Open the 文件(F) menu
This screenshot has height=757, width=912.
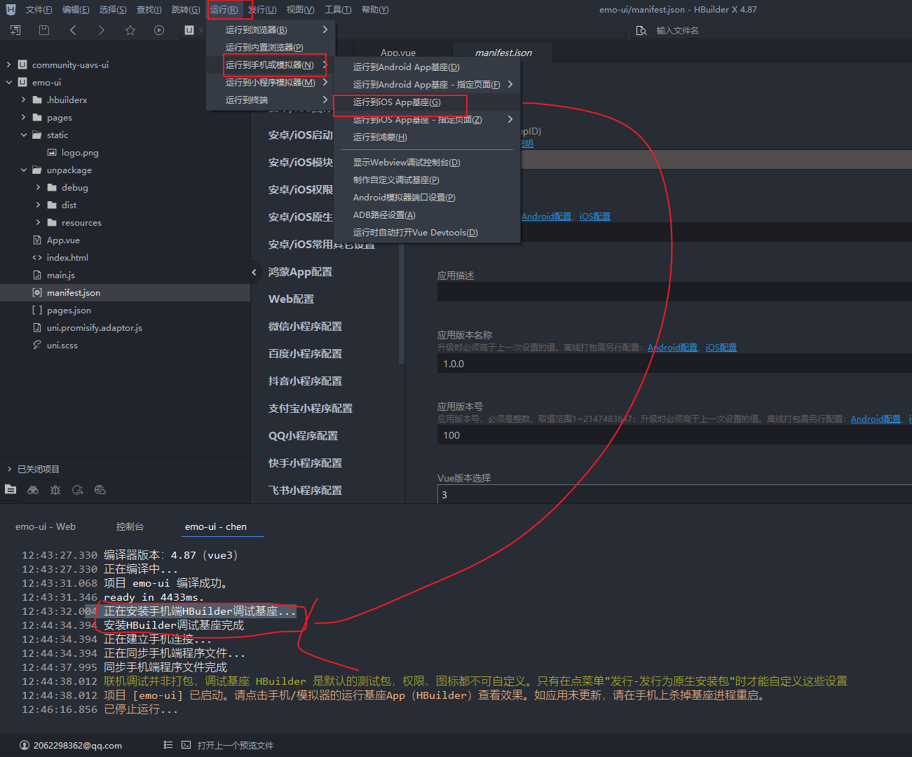click(x=39, y=10)
